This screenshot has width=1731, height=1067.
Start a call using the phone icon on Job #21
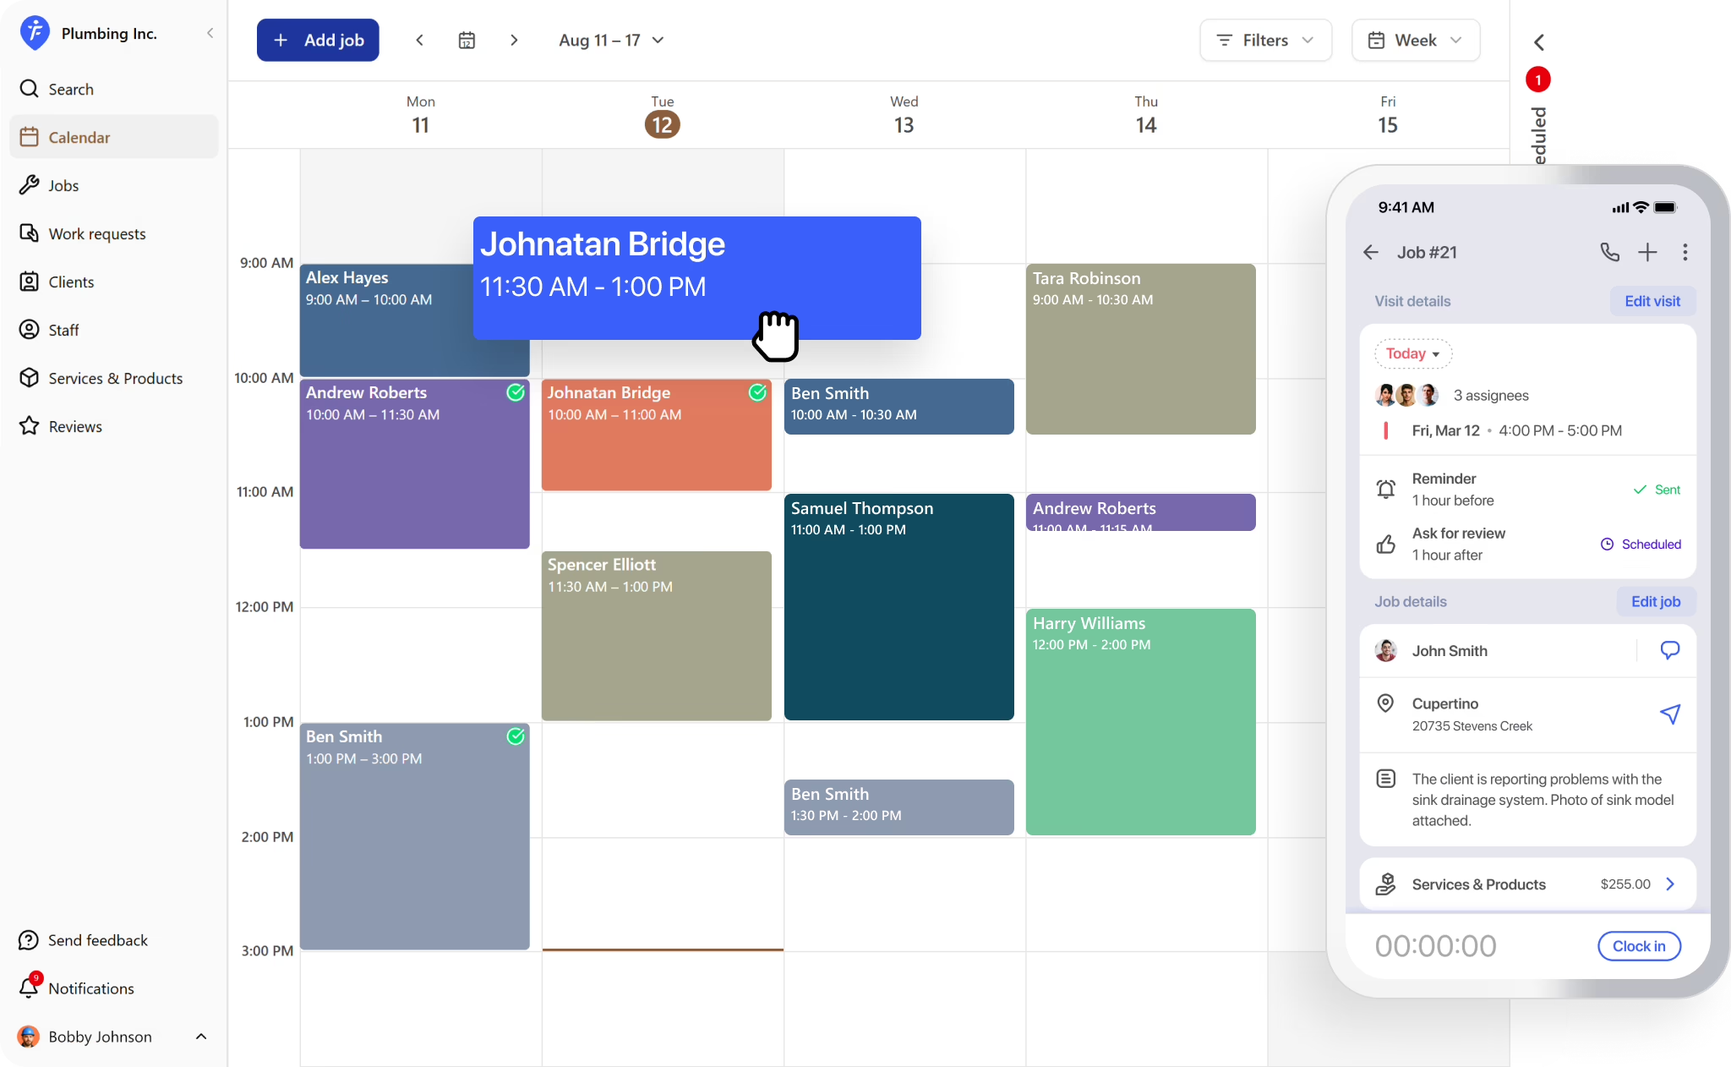point(1608,252)
